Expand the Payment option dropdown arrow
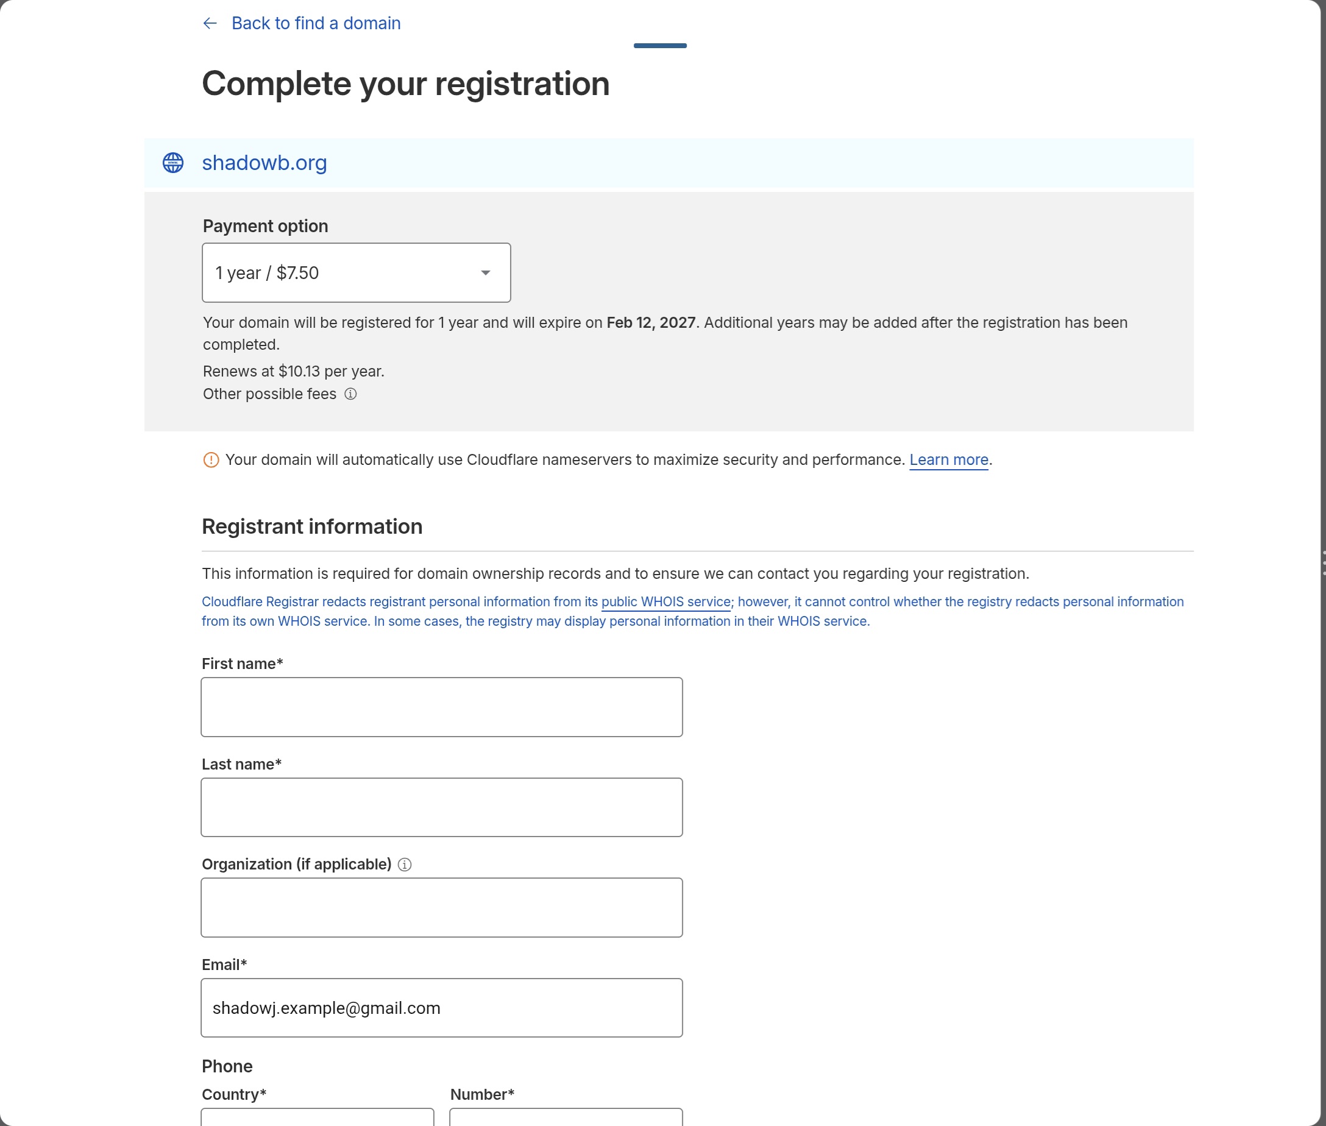 pos(485,273)
